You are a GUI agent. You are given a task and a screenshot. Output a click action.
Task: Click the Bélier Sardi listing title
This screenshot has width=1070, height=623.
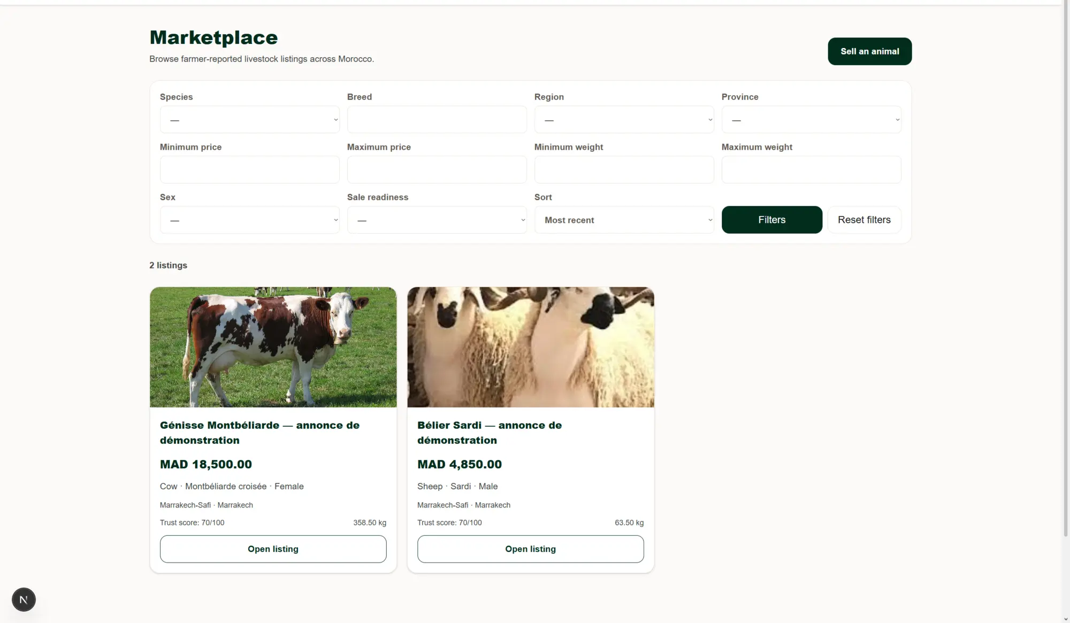coord(490,433)
